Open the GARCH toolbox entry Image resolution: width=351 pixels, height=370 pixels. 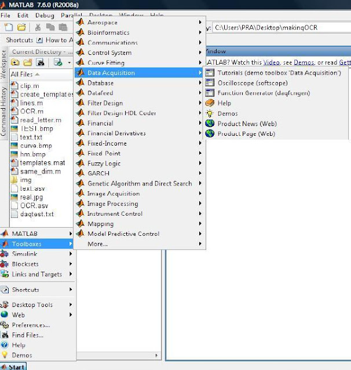tap(139, 173)
